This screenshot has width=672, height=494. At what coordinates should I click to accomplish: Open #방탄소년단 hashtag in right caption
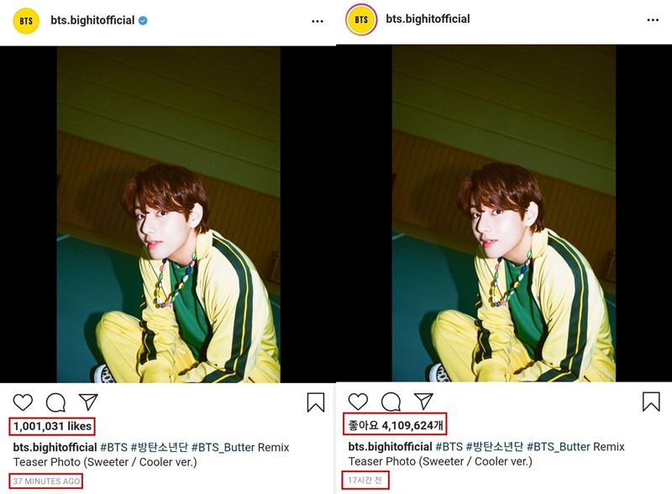point(494,446)
